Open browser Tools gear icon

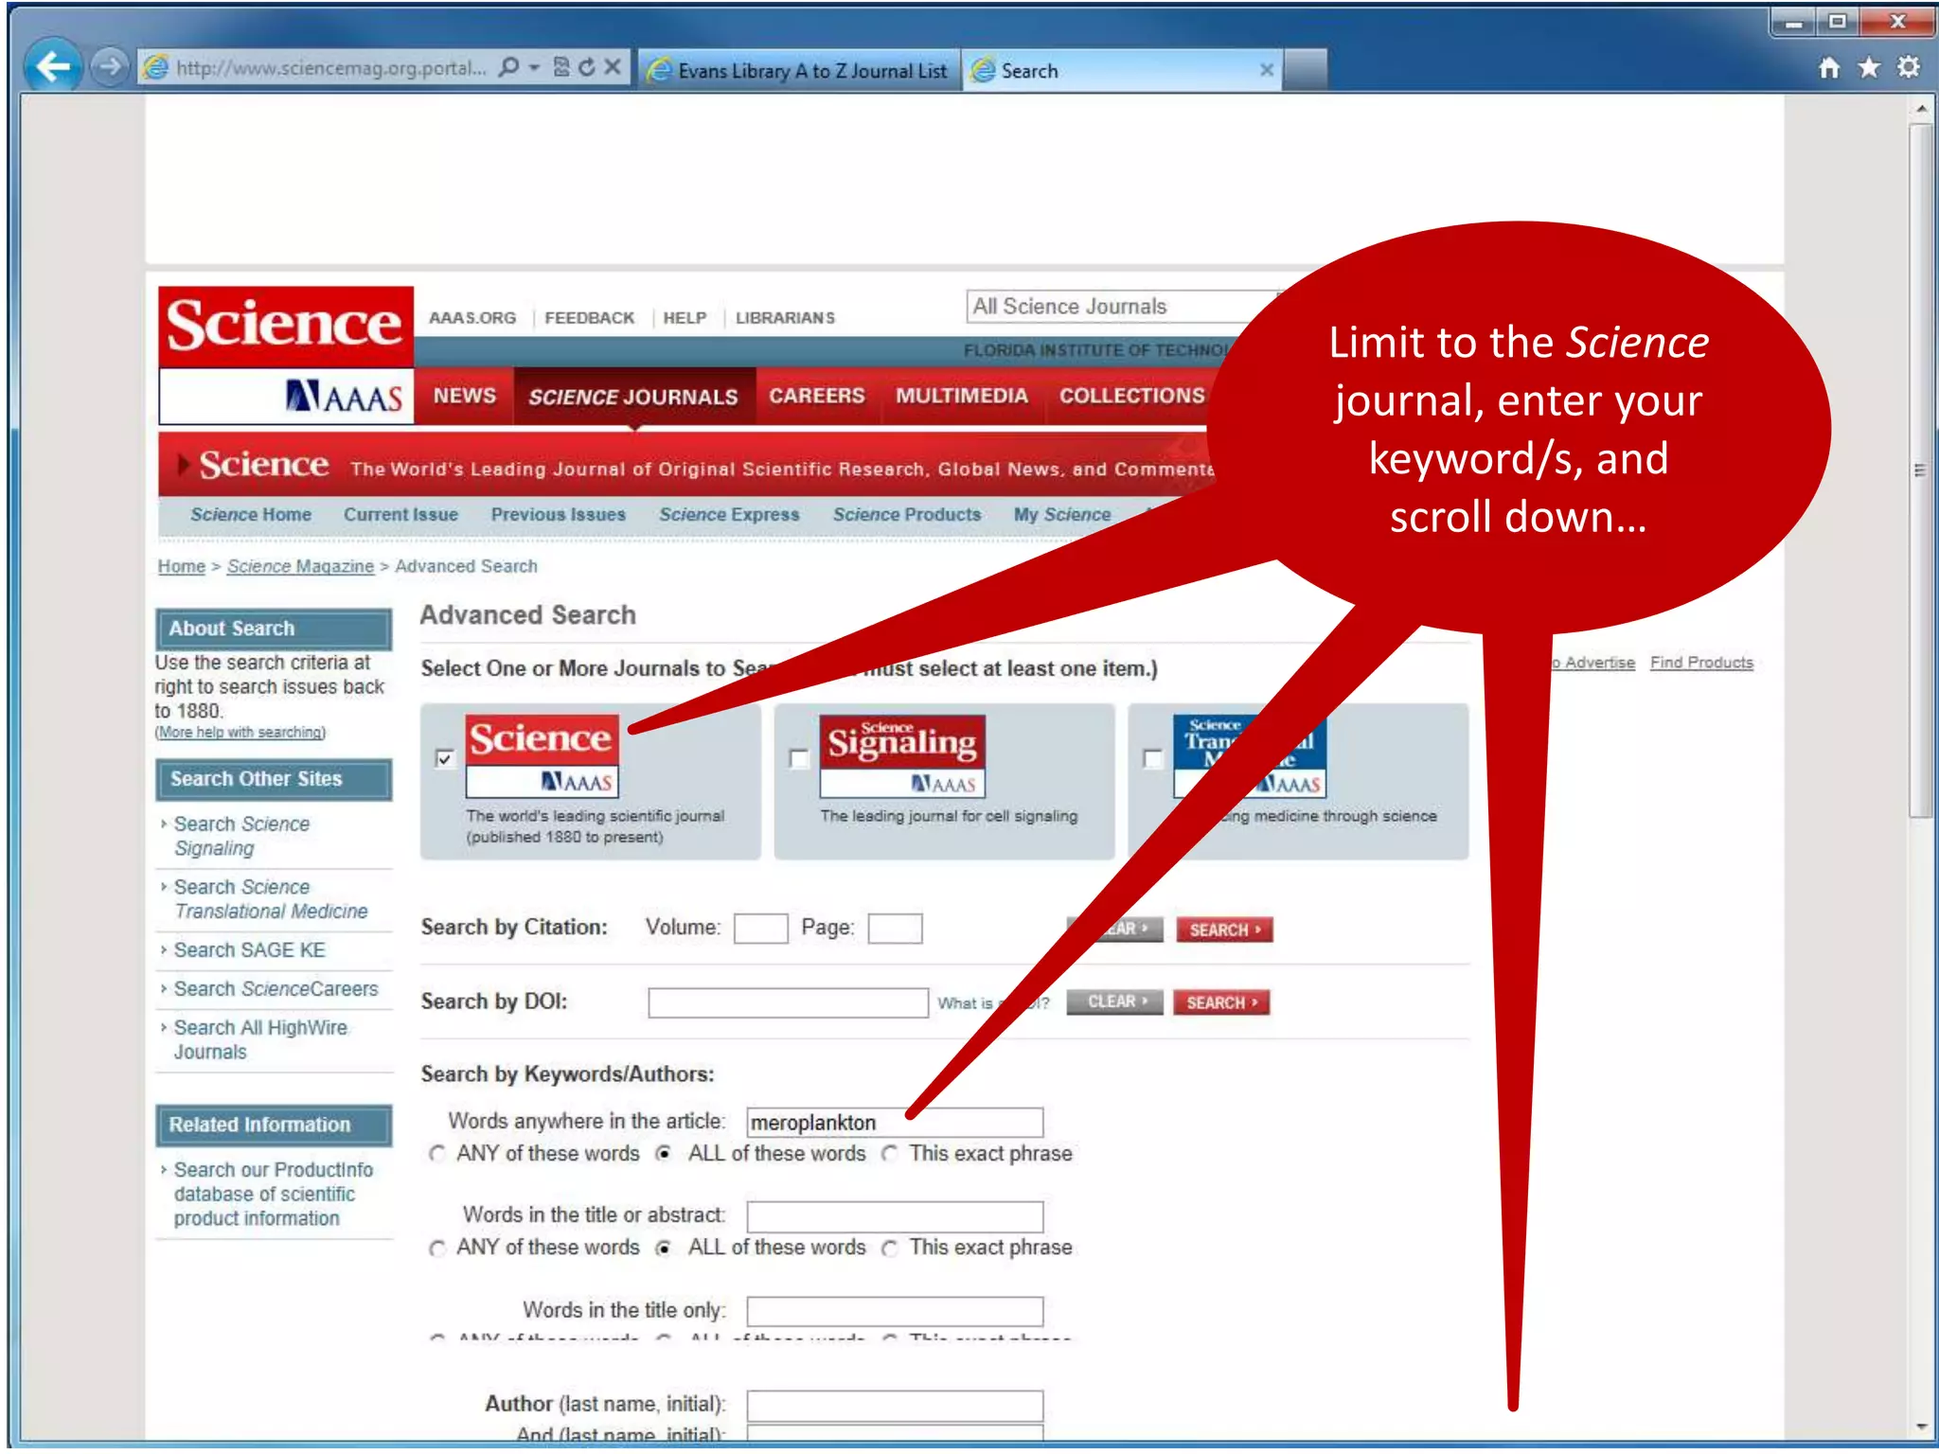click(1909, 67)
